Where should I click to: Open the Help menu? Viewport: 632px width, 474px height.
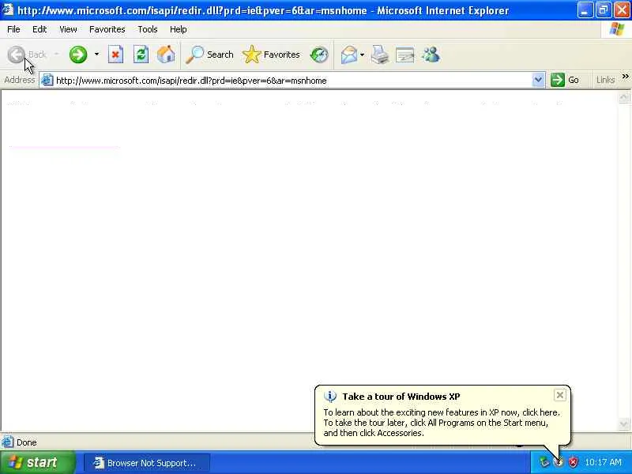(x=179, y=29)
